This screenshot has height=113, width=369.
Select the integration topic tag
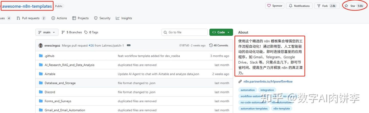pos(267,90)
